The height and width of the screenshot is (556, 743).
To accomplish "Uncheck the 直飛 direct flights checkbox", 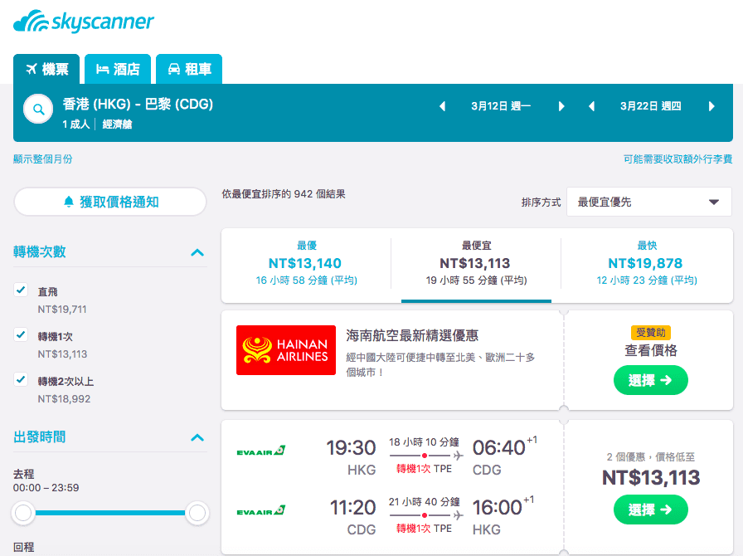I will 21,290.
